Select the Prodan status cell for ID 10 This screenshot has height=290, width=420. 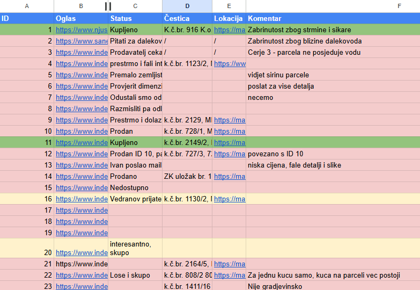135,132
